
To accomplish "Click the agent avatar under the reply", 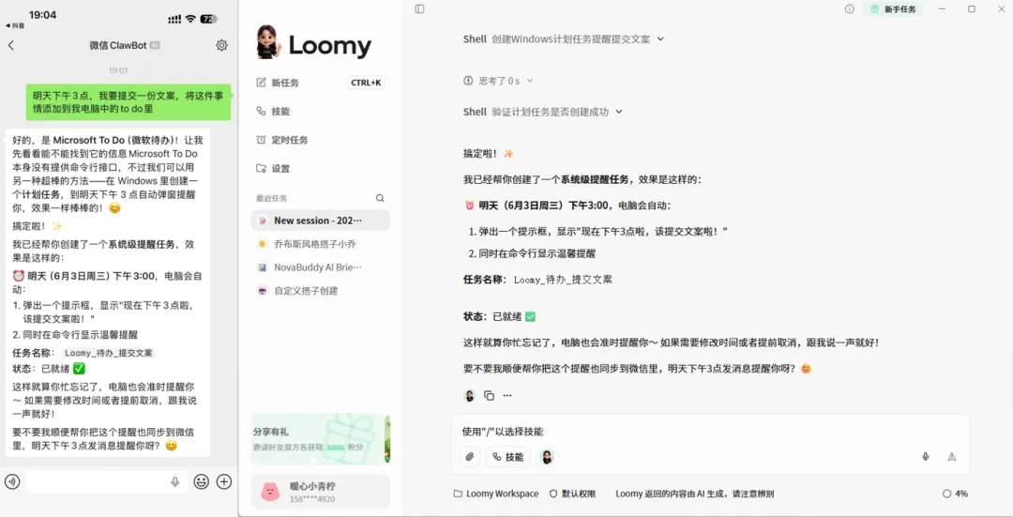I will (470, 396).
